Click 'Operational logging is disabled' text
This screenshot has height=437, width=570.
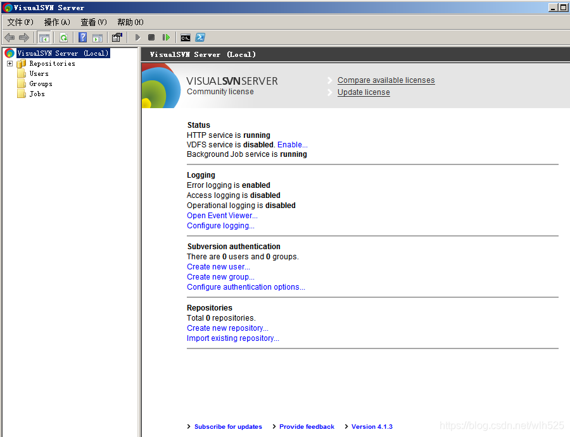241,206
